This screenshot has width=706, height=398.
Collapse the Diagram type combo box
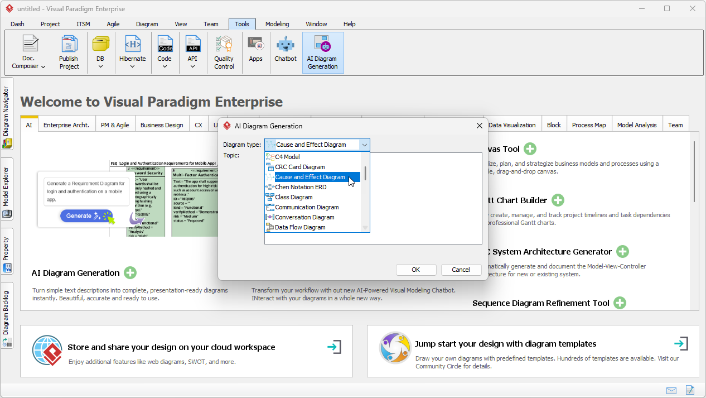[364, 145]
